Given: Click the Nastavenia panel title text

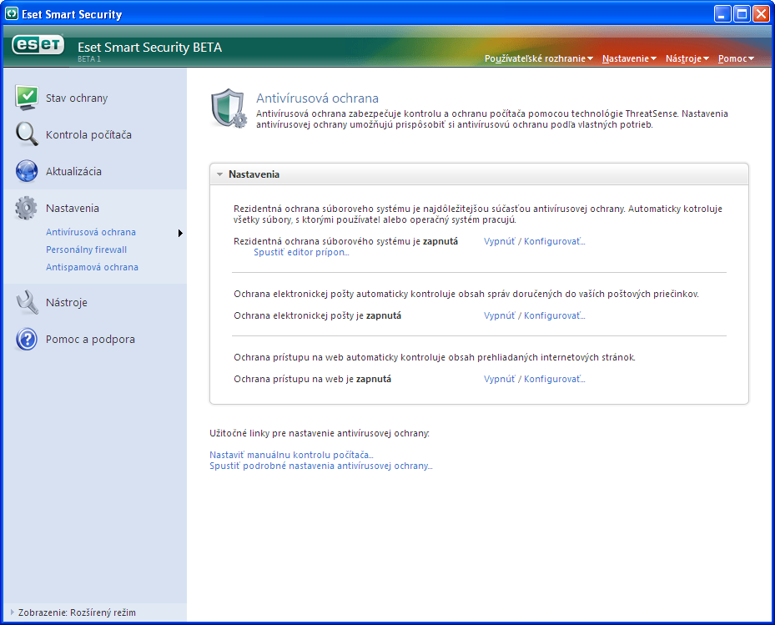Looking at the screenshot, I should tap(254, 174).
